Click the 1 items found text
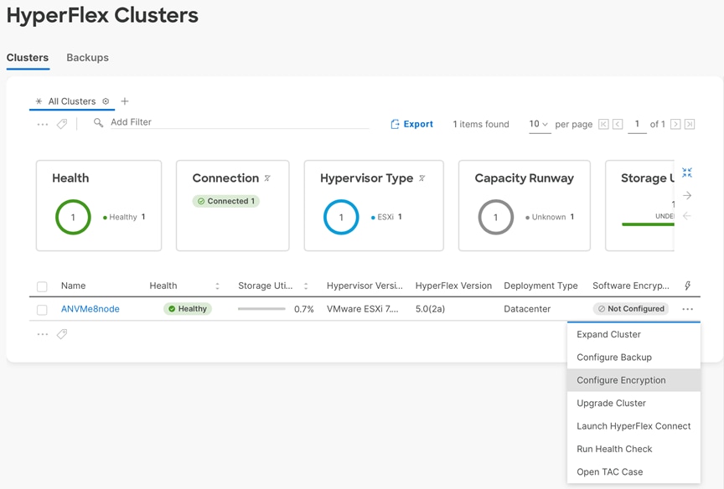This screenshot has height=489, width=724. pyautogui.click(x=481, y=124)
